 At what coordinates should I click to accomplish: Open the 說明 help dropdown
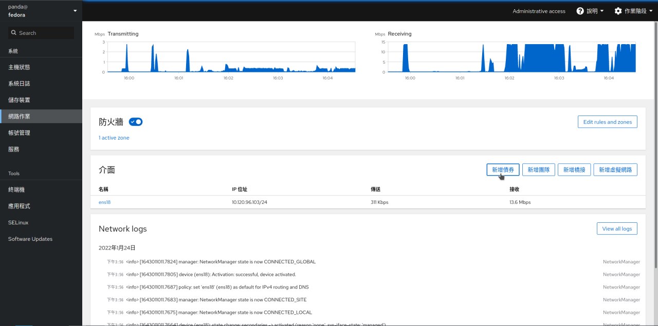pyautogui.click(x=590, y=11)
